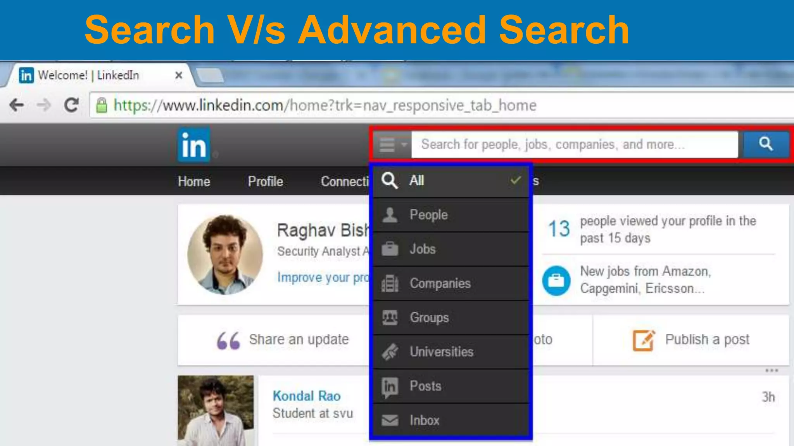The image size is (794, 446).
Task: Open the search category dropdown button
Action: tap(392, 144)
